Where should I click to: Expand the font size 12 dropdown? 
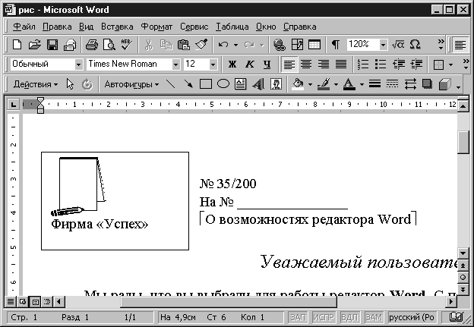coord(213,64)
